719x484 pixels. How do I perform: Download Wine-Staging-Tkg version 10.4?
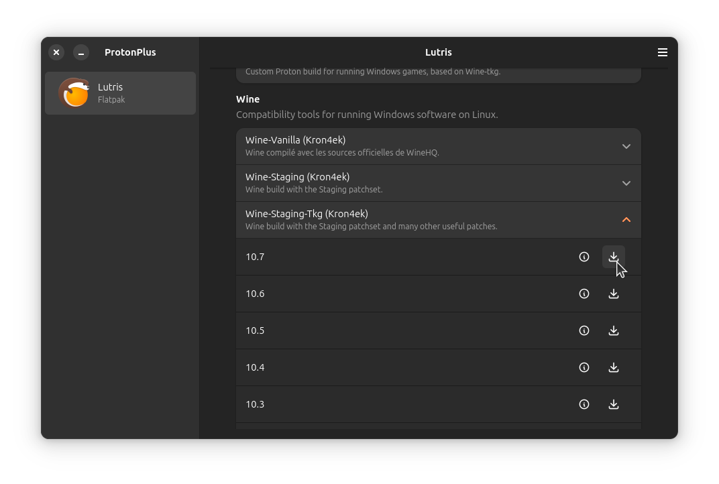click(614, 367)
